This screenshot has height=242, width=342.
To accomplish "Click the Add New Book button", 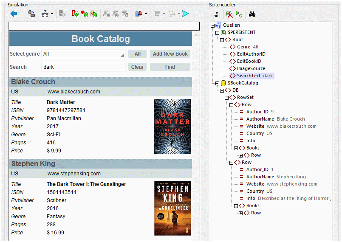I will (170, 54).
